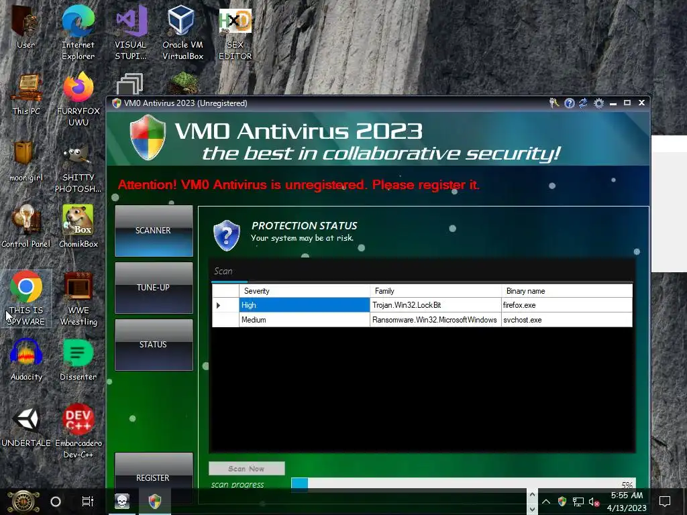Click the taskbar clock showing 5:55 AM
Screen dimensions: 687x515
click(627, 502)
